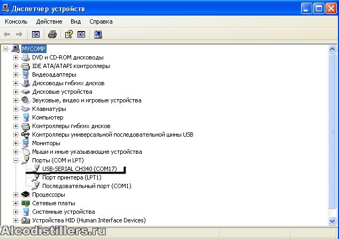Click the scrollbar up arrow

click(x=332, y=49)
